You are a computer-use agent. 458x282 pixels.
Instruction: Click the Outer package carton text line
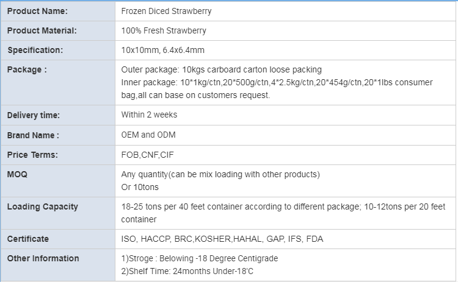(222, 69)
